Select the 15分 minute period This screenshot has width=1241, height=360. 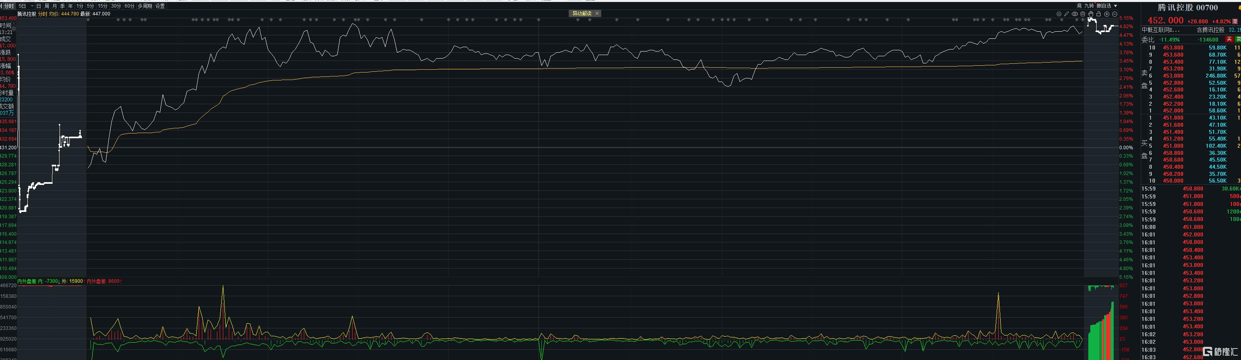(103, 6)
